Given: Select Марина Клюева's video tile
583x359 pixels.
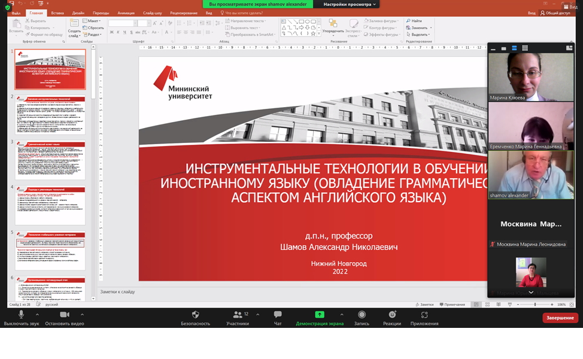Looking at the screenshot, I should click(531, 77).
